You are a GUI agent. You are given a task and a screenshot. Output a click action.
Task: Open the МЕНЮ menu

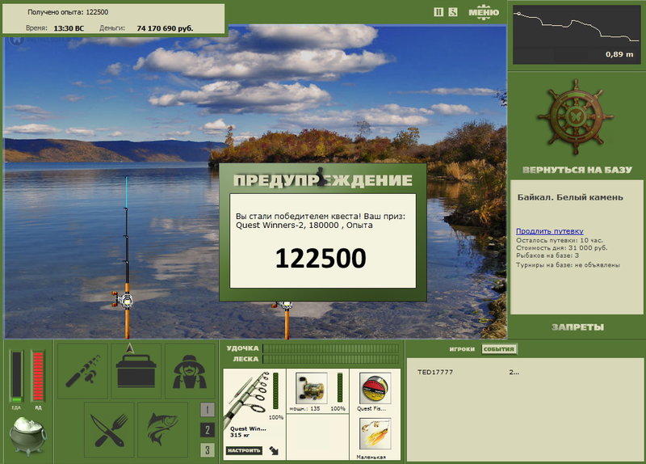point(484,12)
